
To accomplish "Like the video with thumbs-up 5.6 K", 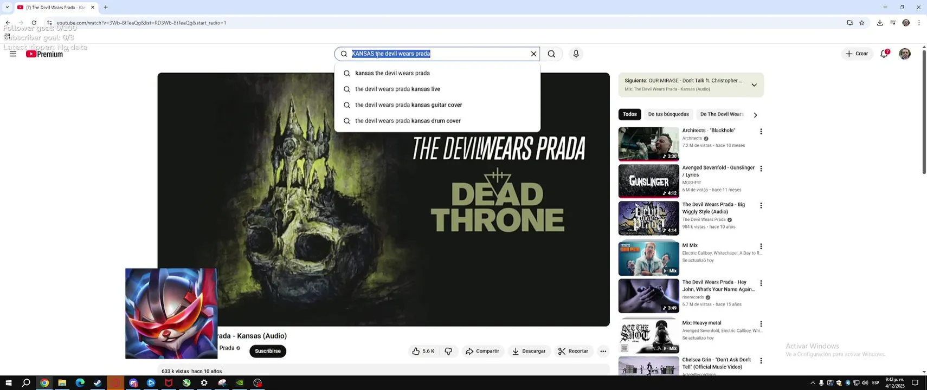I will pos(423,351).
